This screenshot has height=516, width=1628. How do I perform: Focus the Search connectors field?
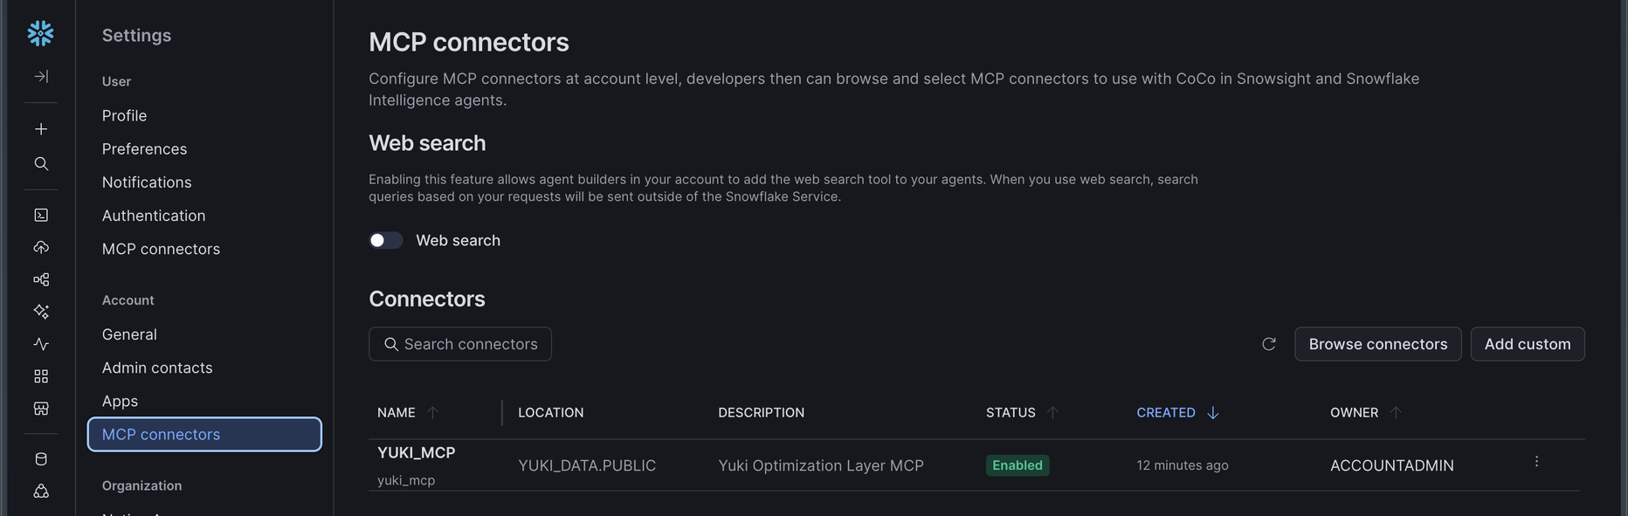click(x=460, y=344)
